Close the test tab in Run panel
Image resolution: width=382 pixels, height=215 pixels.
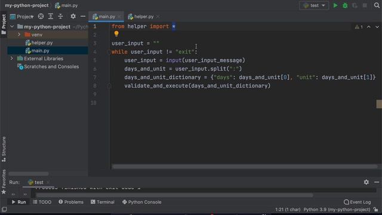point(48,182)
